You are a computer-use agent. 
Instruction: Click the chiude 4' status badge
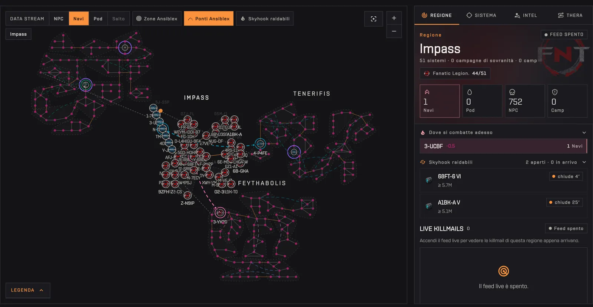coord(566,176)
